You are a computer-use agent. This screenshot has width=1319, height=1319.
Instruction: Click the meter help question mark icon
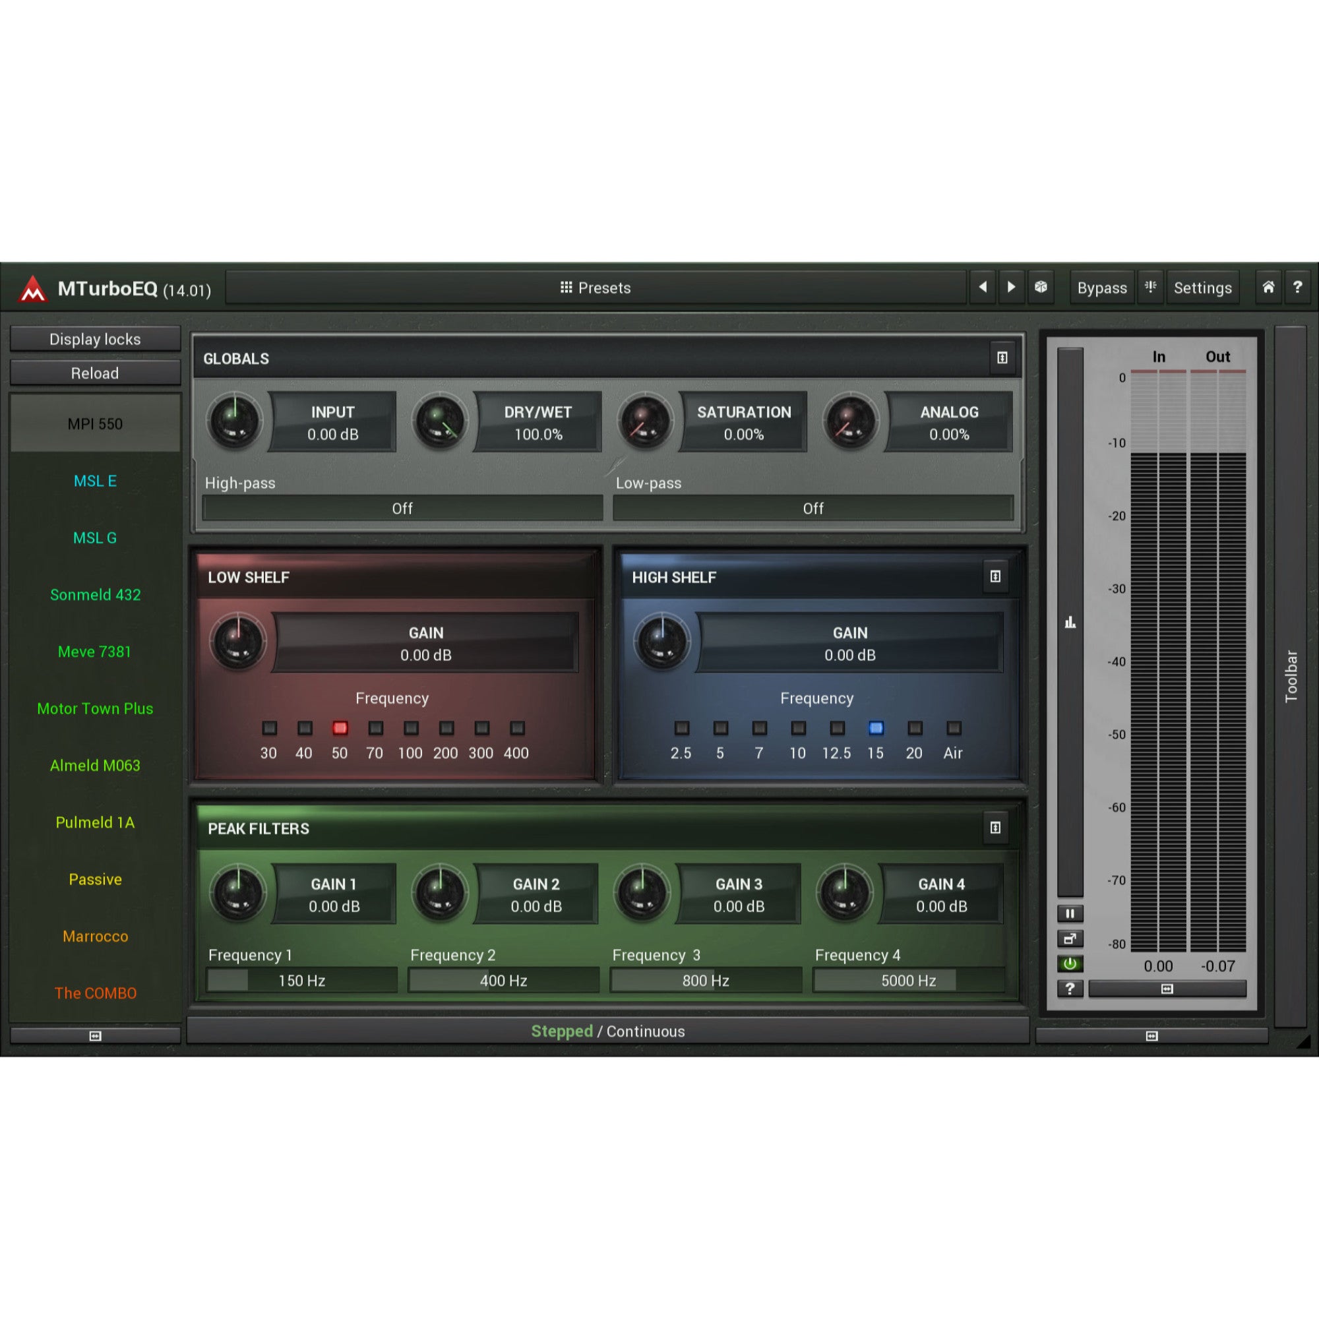(1070, 989)
